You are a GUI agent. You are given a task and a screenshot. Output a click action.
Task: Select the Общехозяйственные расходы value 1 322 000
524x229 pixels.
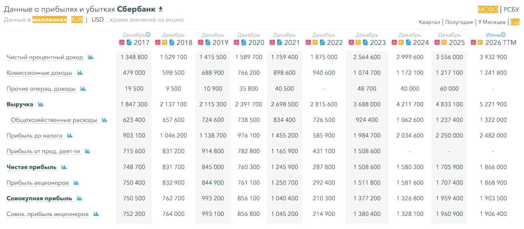pyautogui.click(x=493, y=120)
